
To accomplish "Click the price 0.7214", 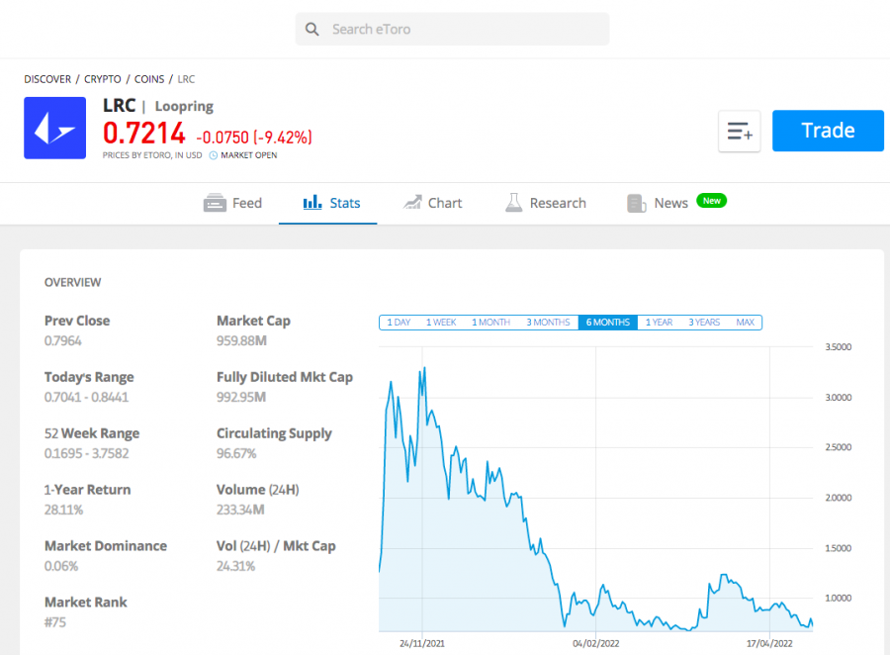I will point(144,134).
